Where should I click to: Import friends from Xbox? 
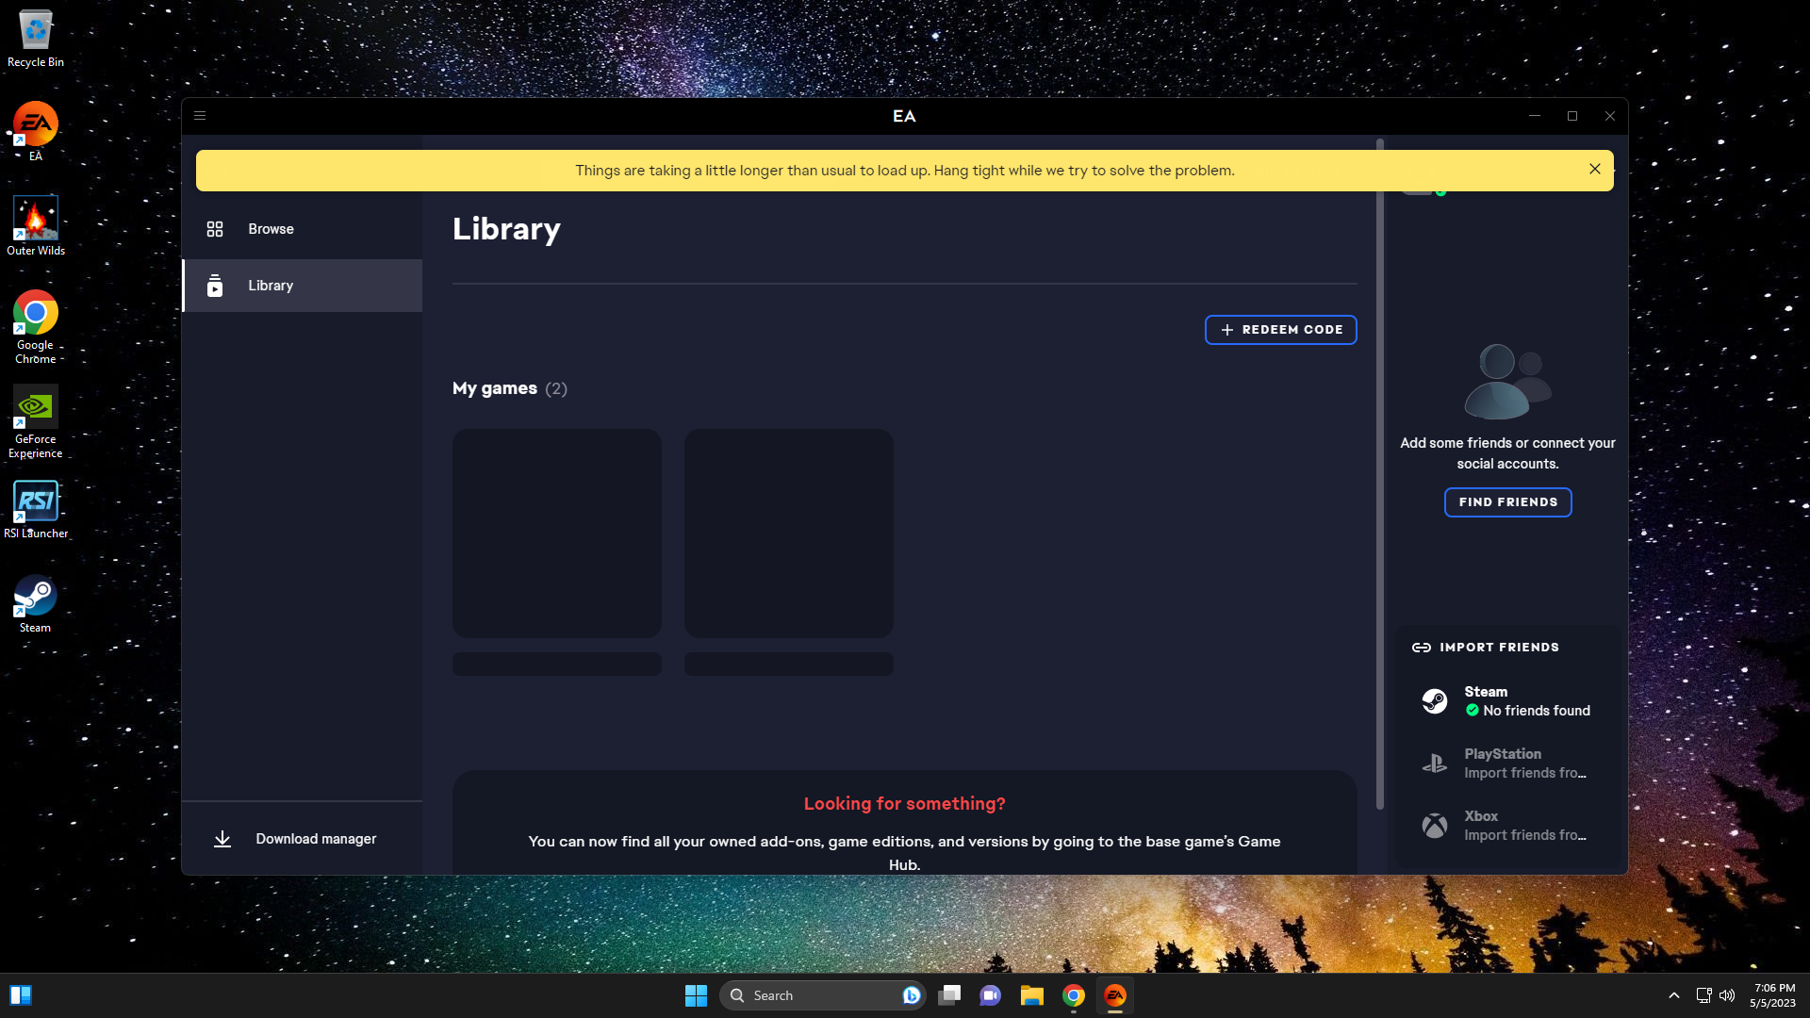(x=1507, y=826)
